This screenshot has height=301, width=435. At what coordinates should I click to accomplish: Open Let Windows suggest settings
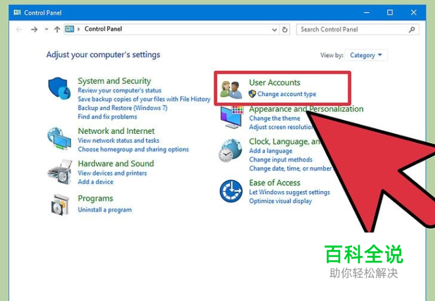289,192
